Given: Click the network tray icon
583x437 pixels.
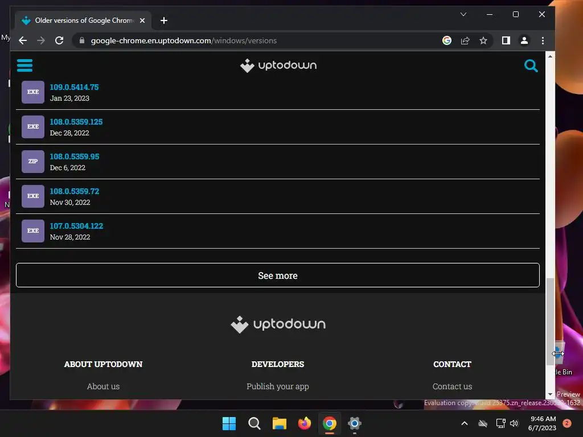Looking at the screenshot, I should (501, 423).
